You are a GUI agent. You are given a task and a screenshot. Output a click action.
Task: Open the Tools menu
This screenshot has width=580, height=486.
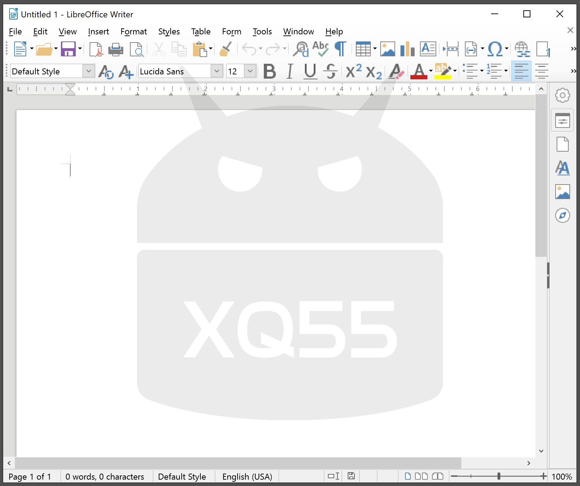pos(262,32)
